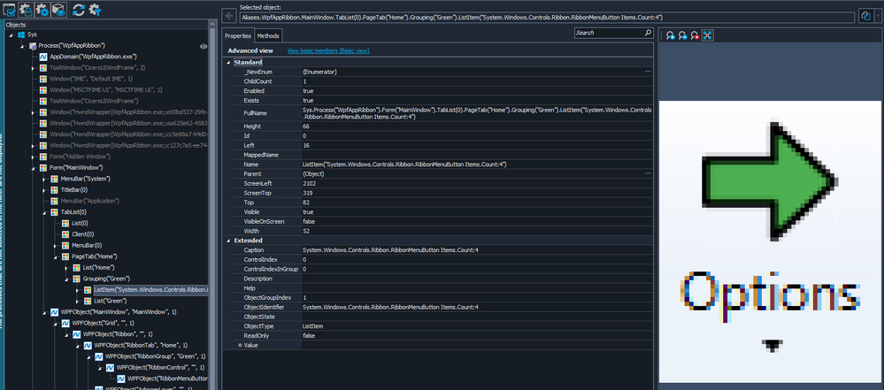Screen dimensions: 884x390
Task: Toggle the eye icon on Process("WpfAppRibbon") row
Action: point(204,46)
